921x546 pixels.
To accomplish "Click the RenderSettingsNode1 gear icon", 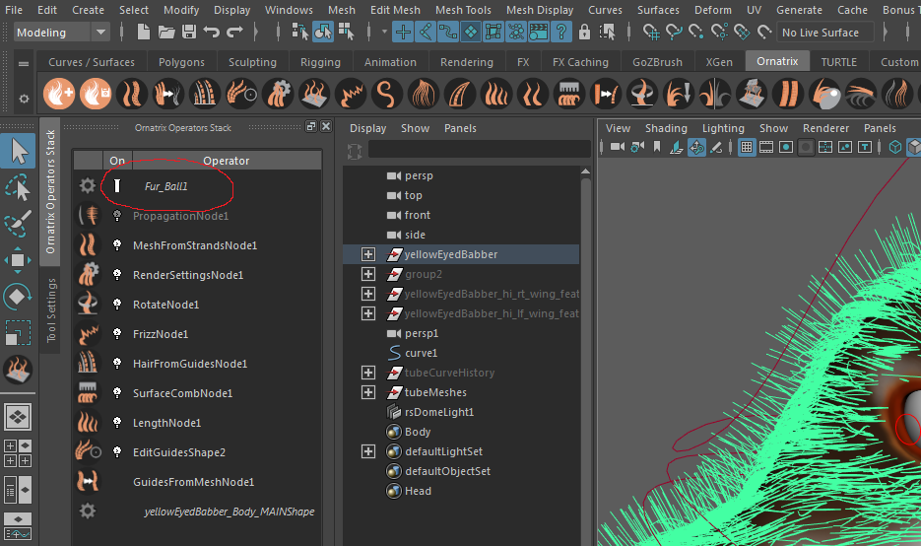I will [88, 275].
